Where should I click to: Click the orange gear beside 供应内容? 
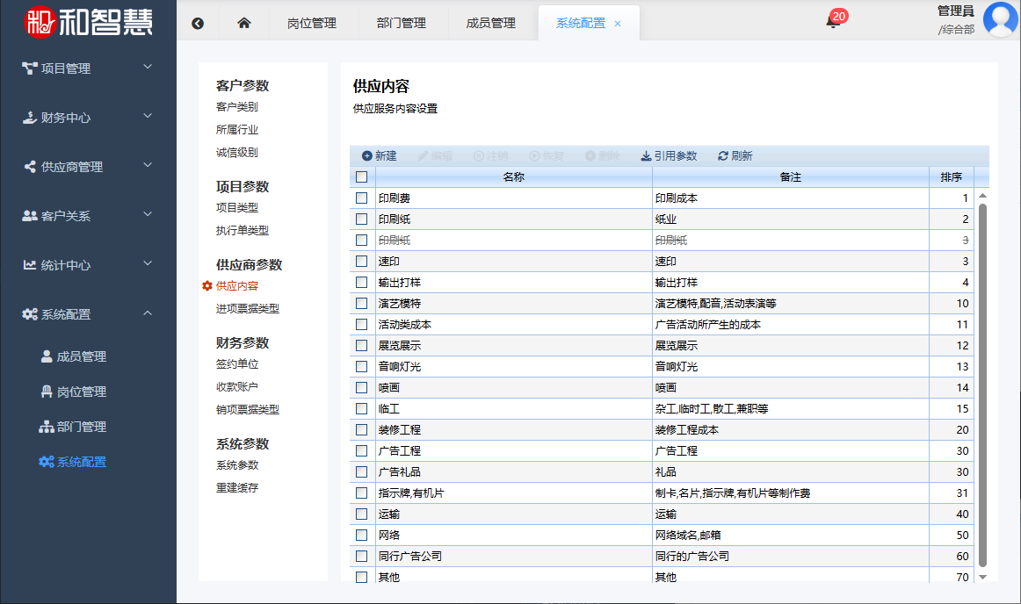[x=207, y=285]
